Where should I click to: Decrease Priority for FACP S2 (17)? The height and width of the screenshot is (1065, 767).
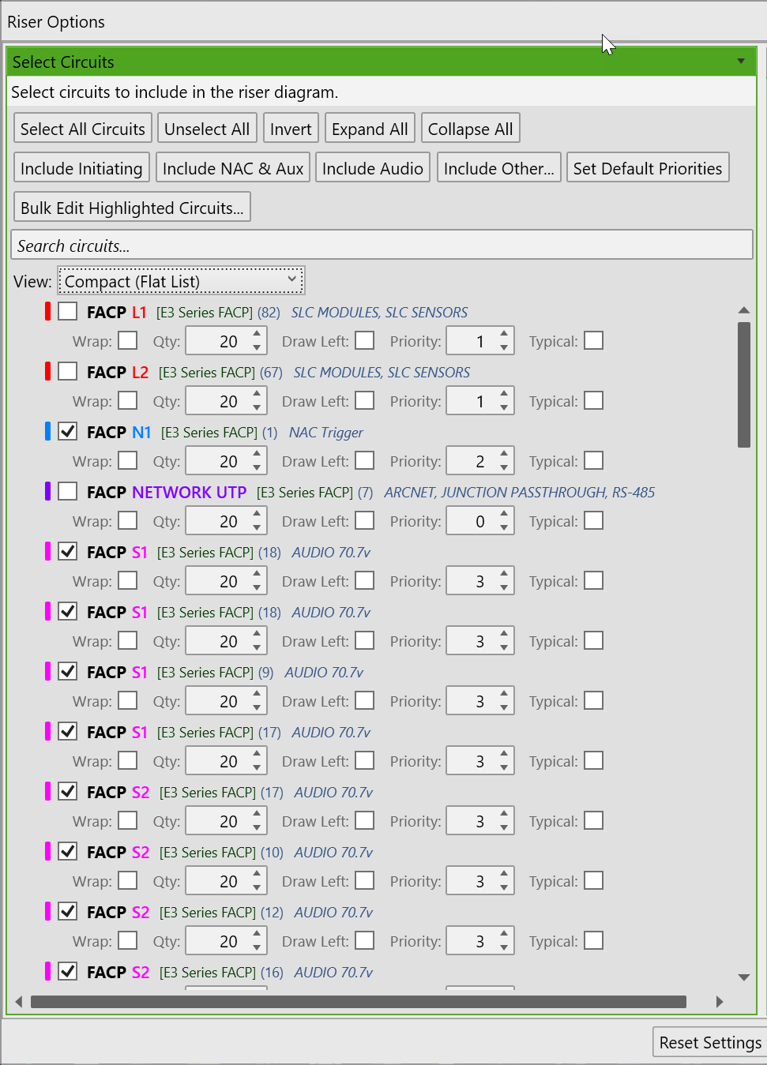tap(504, 828)
